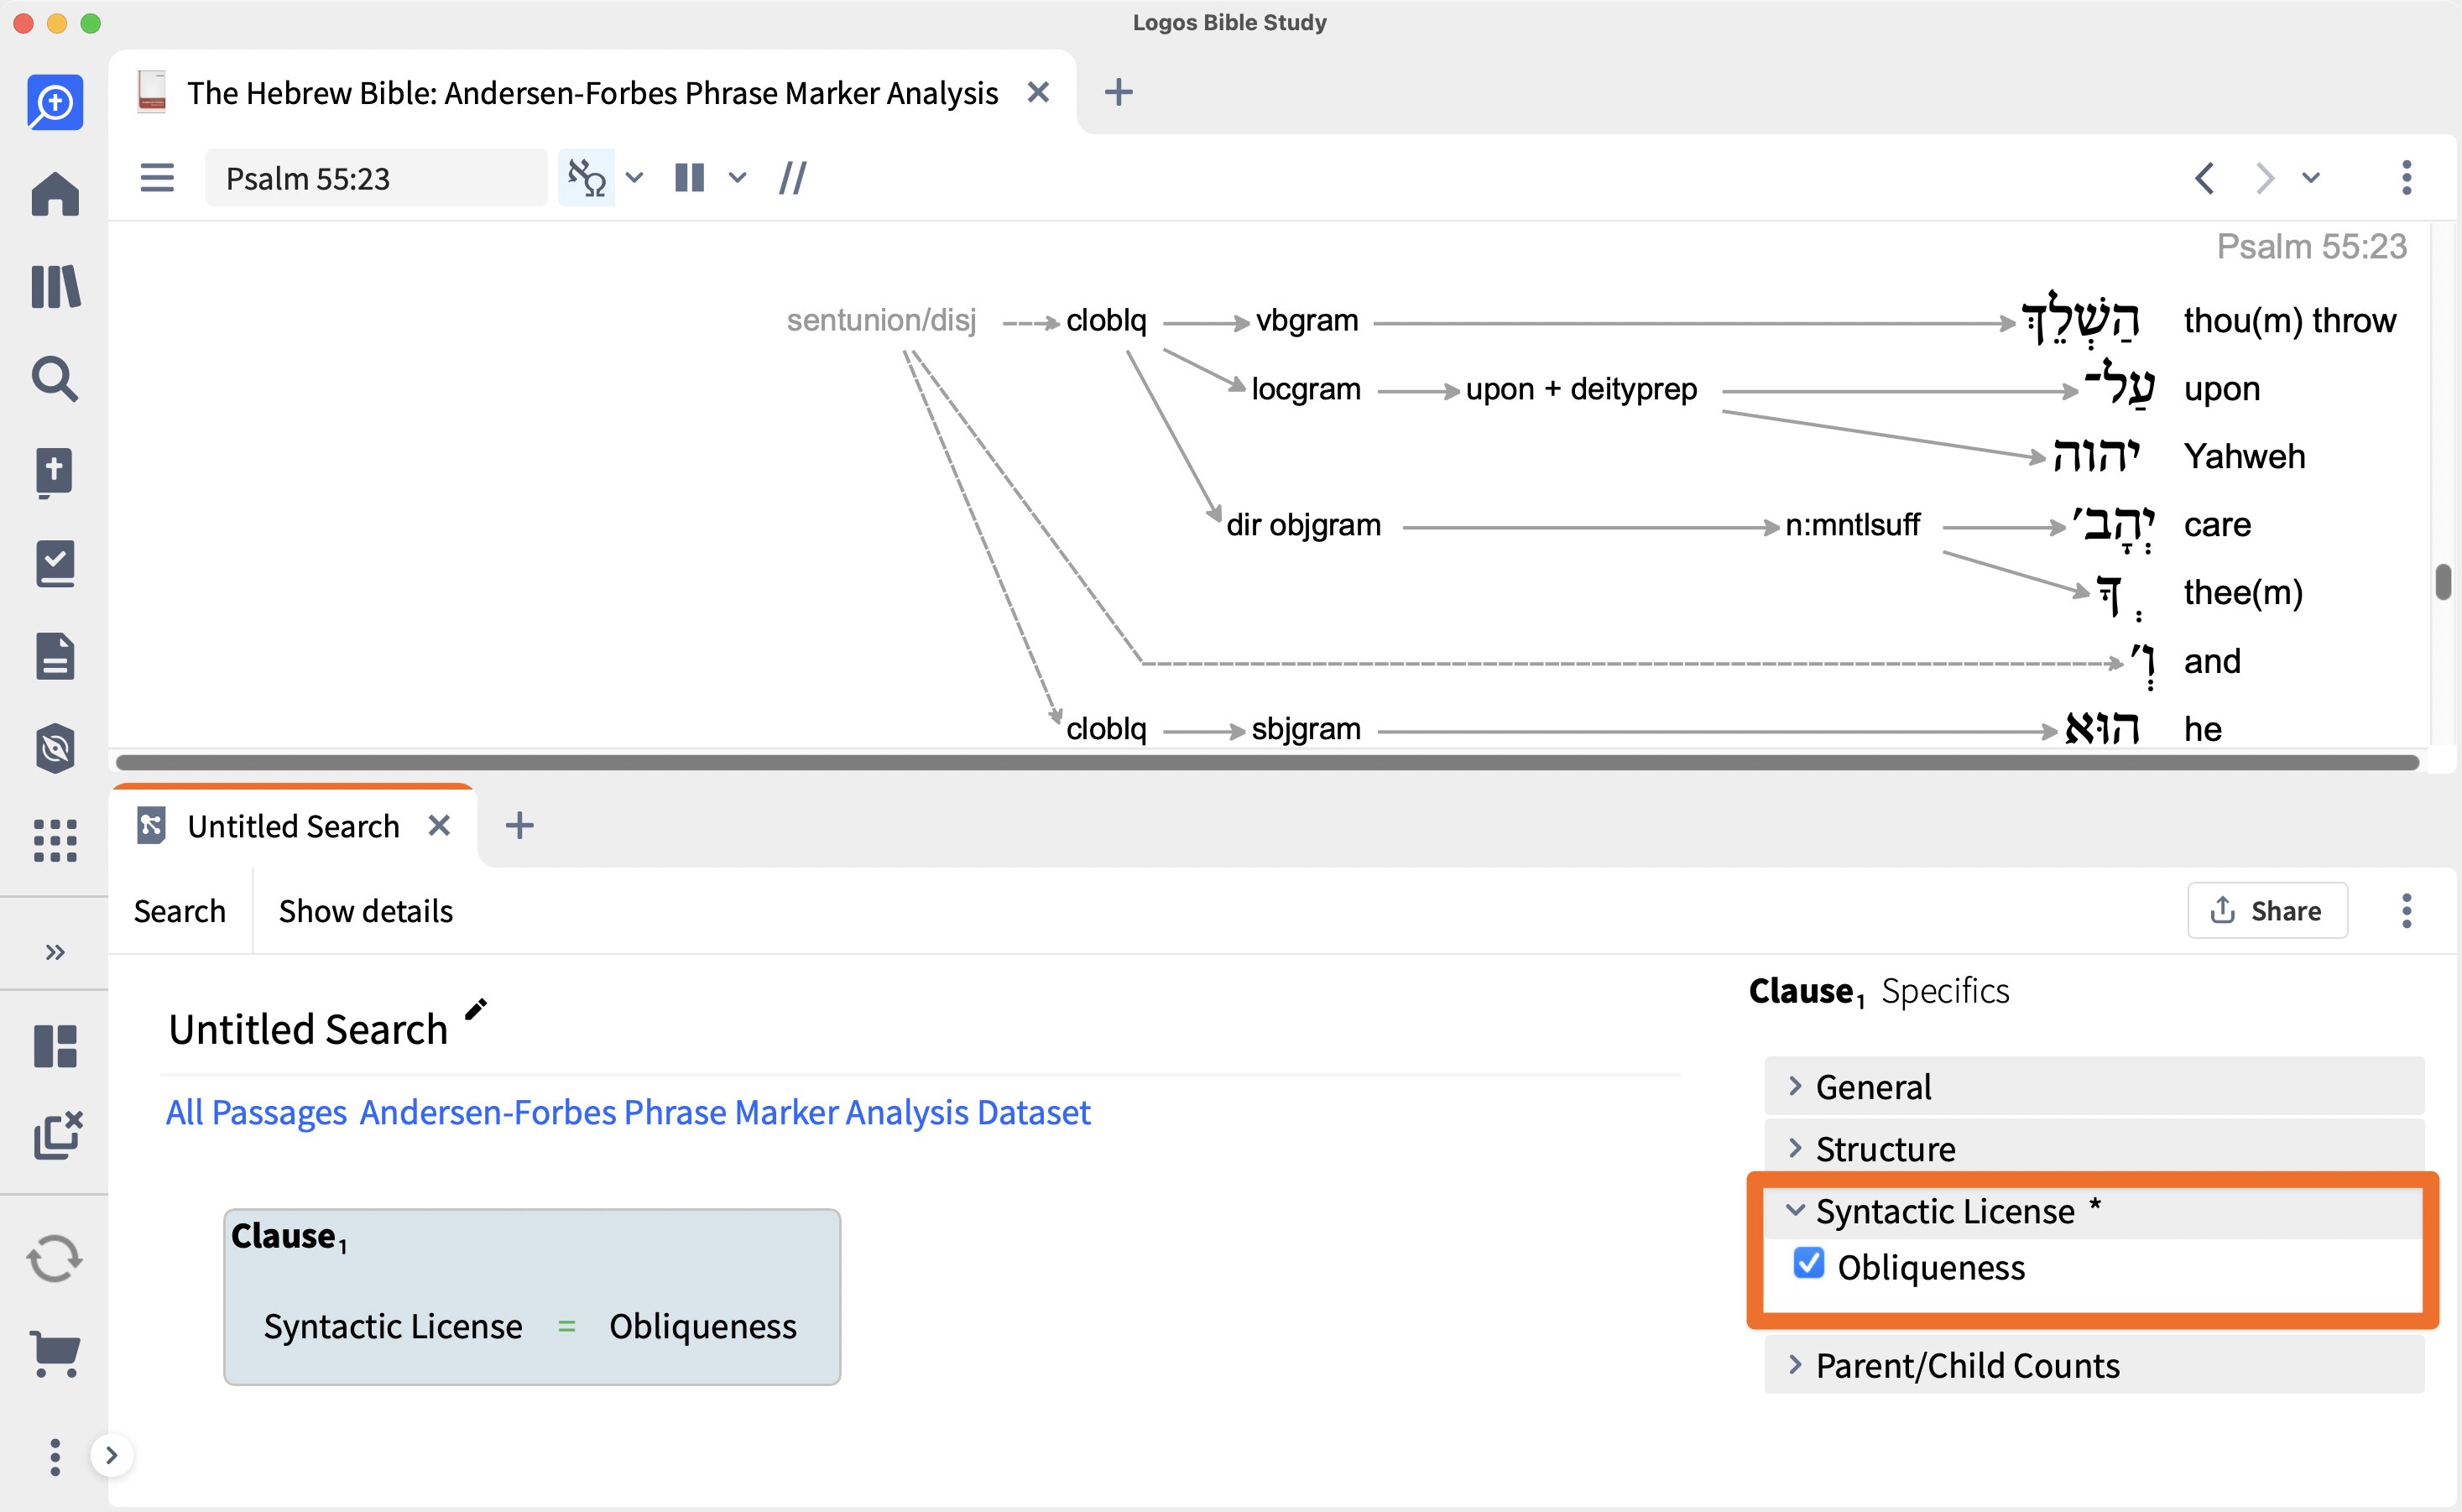
Task: Close the Untitled Search tab
Action: [x=439, y=825]
